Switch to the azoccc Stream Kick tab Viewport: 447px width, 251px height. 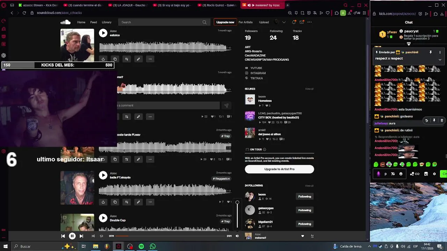(x=38, y=5)
